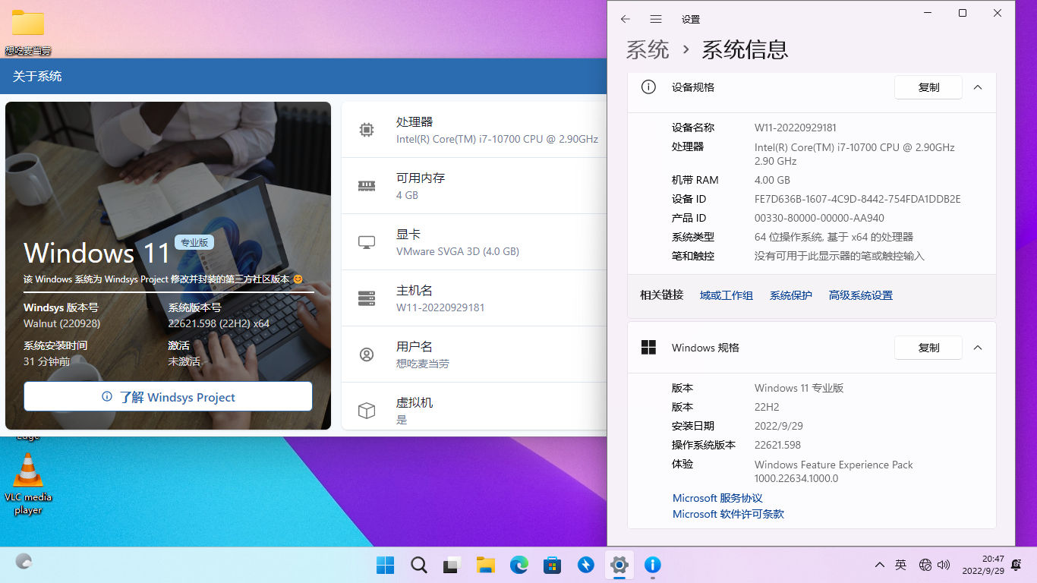The image size is (1037, 583).
Task: Go back in the Settings window
Action: (626, 19)
